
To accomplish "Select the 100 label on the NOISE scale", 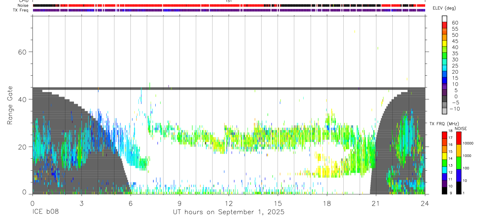I will coord(466,168).
